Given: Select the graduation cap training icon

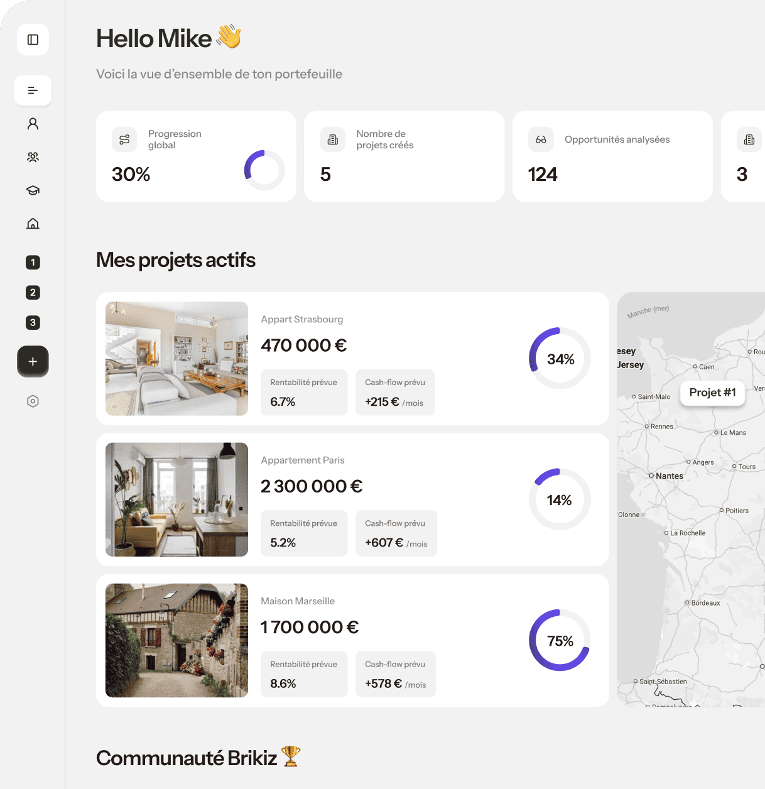Looking at the screenshot, I should click(33, 190).
